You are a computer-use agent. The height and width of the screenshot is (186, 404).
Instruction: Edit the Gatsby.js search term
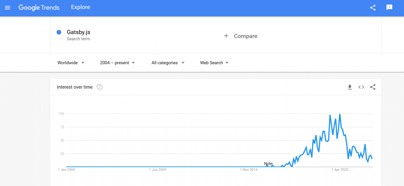78,32
